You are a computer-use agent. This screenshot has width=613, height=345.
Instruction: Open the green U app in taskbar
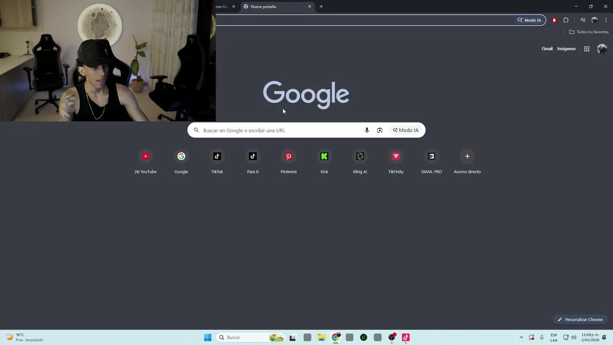[x=363, y=337]
